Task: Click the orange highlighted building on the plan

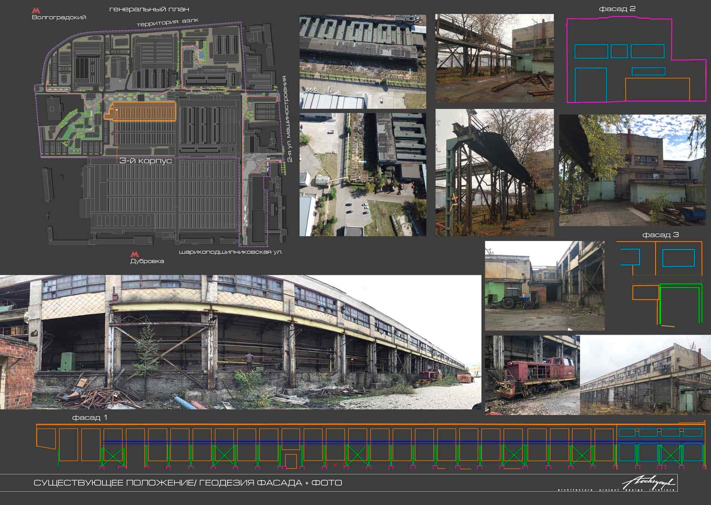Action: click(140, 111)
